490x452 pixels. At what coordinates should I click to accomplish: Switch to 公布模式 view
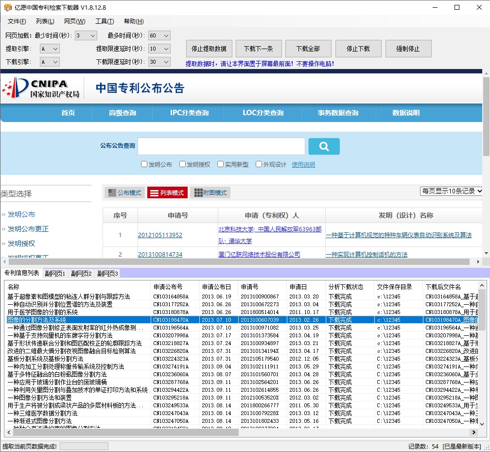124,193
